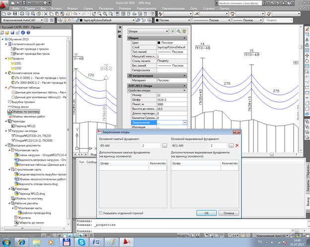
Task: Click blue info icon in project panel
Action: click(x=23, y=33)
